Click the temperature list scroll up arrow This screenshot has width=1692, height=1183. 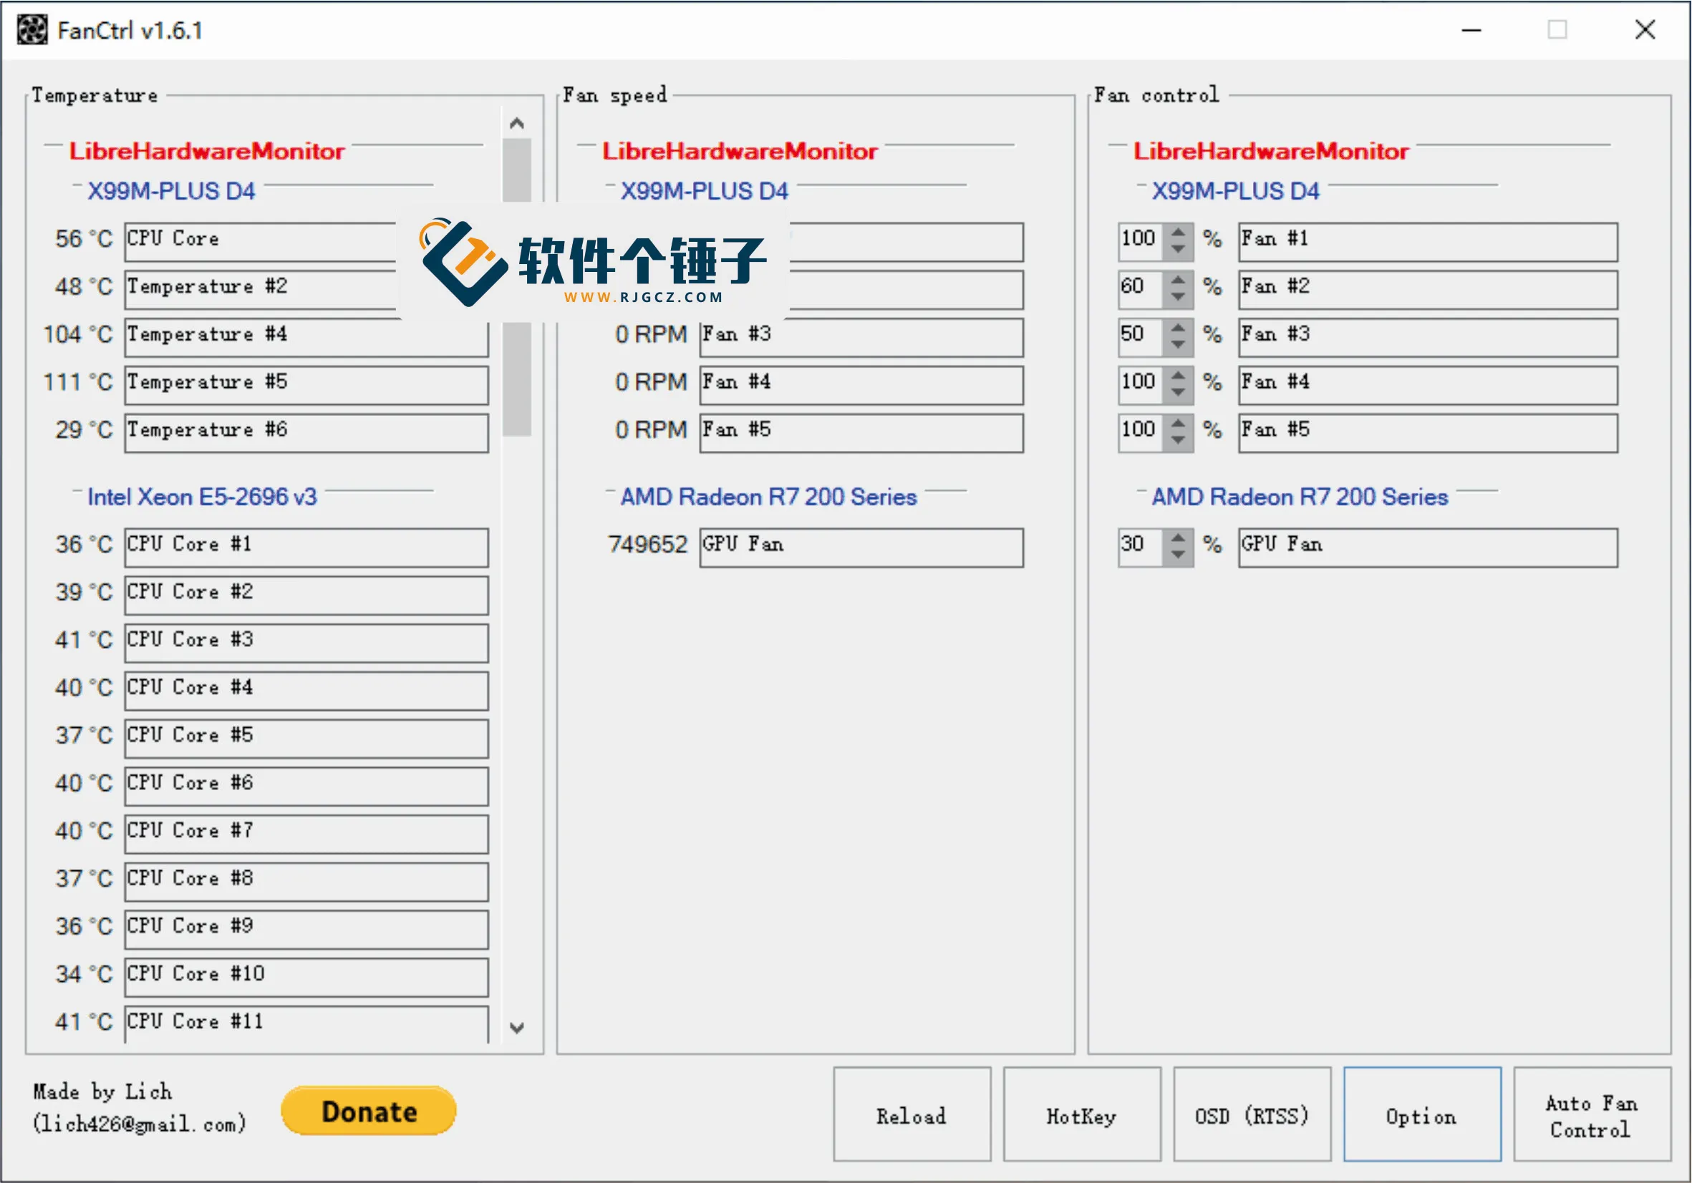[x=517, y=123]
